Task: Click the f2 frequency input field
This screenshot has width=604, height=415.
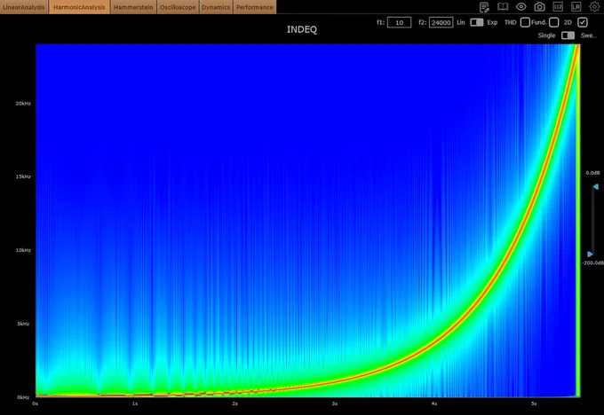Action: pyautogui.click(x=441, y=23)
